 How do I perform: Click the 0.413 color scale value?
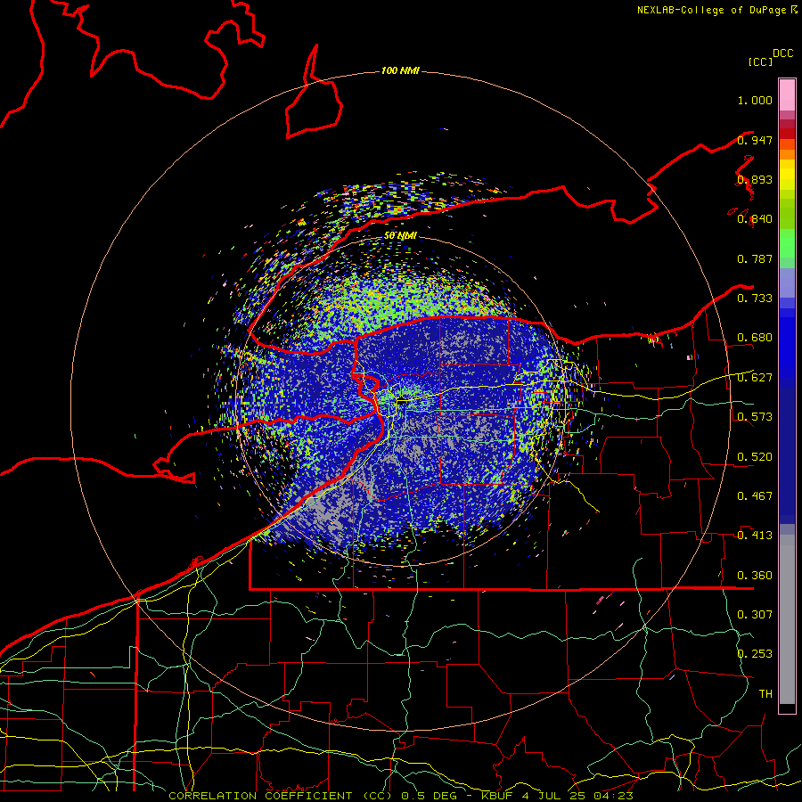pos(755,536)
